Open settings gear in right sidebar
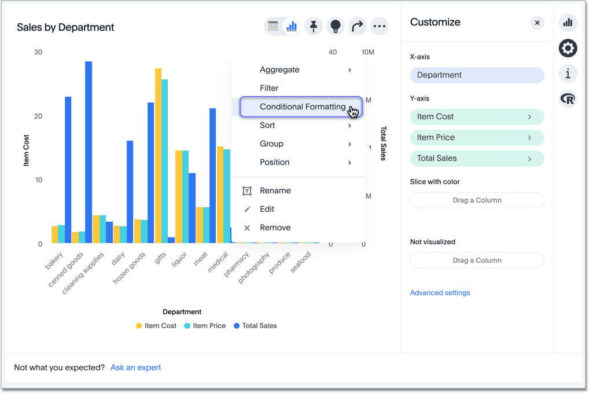The height and width of the screenshot is (393, 589). coord(568,48)
